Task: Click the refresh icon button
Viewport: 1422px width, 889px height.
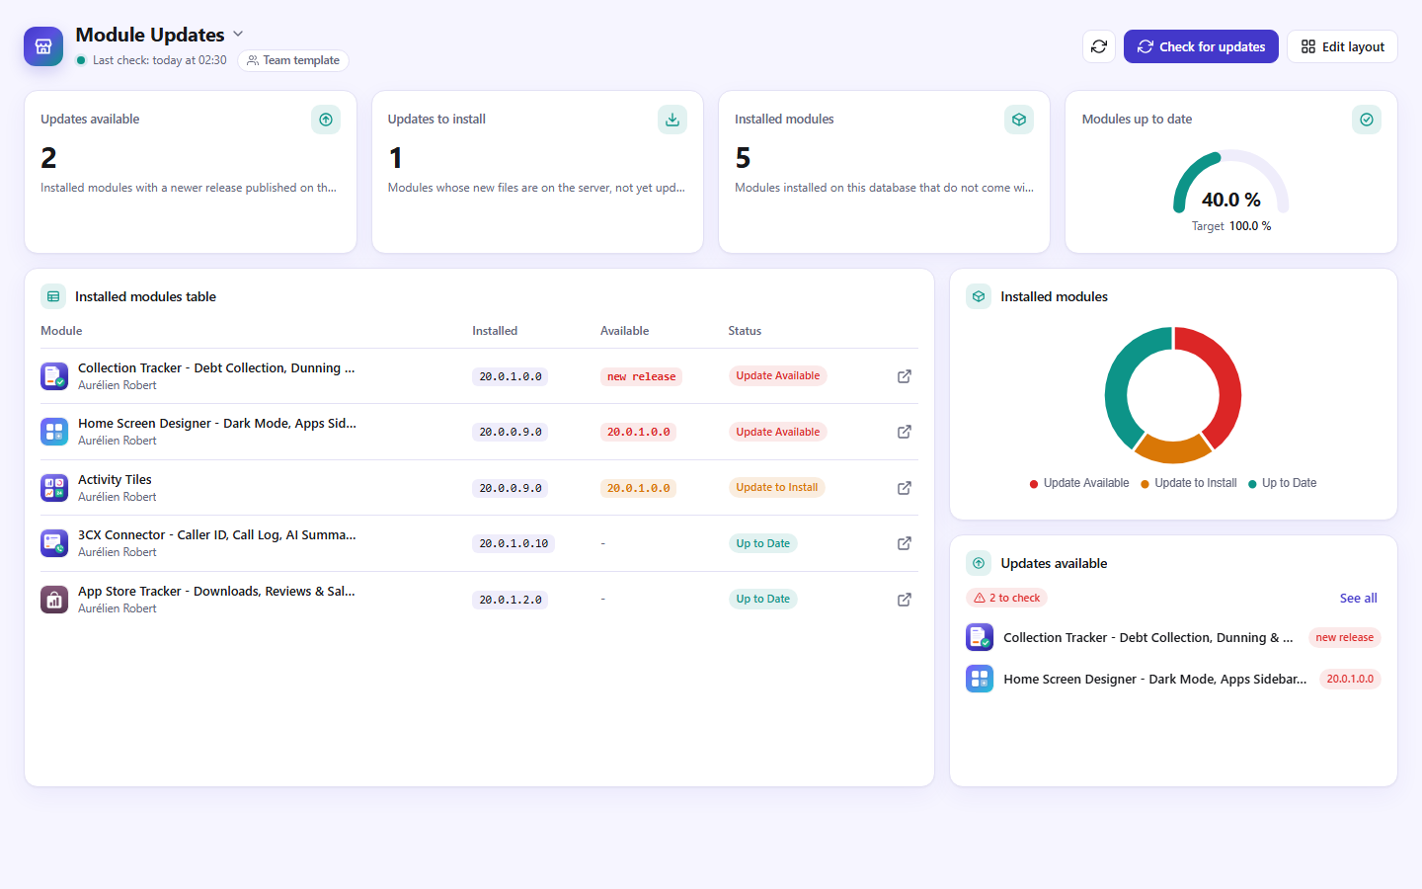Action: [1099, 46]
